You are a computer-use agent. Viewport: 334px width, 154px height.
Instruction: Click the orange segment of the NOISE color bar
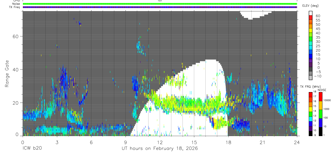[x=320, y=105]
